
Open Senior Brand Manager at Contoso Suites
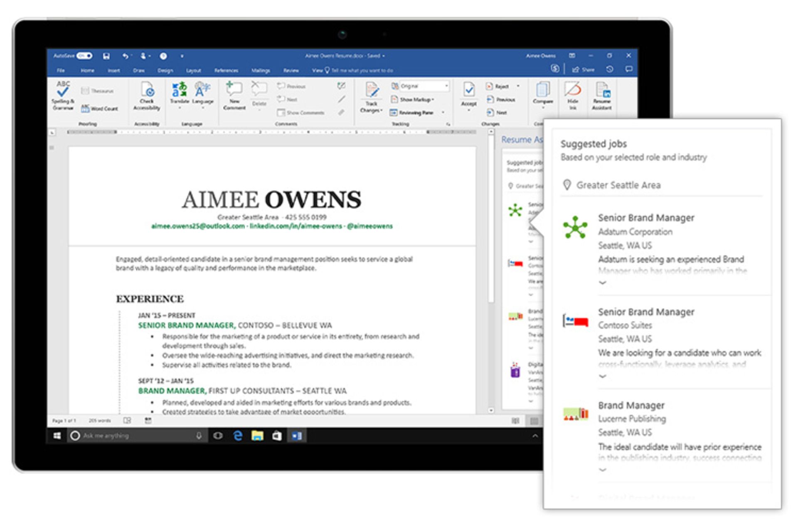click(x=646, y=312)
